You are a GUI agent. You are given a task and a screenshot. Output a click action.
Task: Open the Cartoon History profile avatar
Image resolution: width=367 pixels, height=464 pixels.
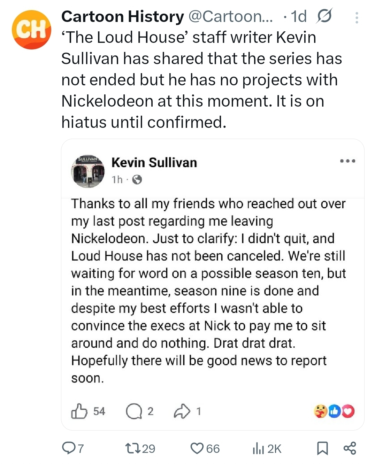point(31,30)
